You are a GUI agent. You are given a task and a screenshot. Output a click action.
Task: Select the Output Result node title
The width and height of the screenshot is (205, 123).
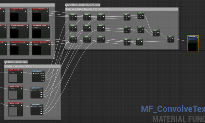(192, 37)
